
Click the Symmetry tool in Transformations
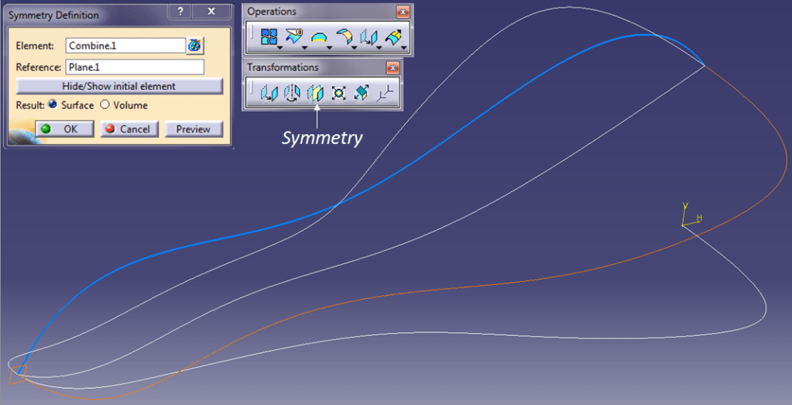click(314, 93)
